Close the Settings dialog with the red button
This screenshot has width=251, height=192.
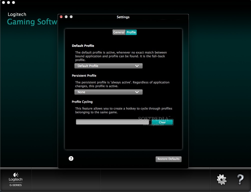coord(61,17)
